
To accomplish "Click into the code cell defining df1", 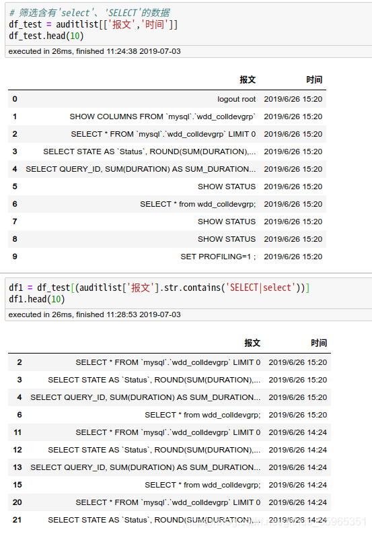I will (x=189, y=293).
